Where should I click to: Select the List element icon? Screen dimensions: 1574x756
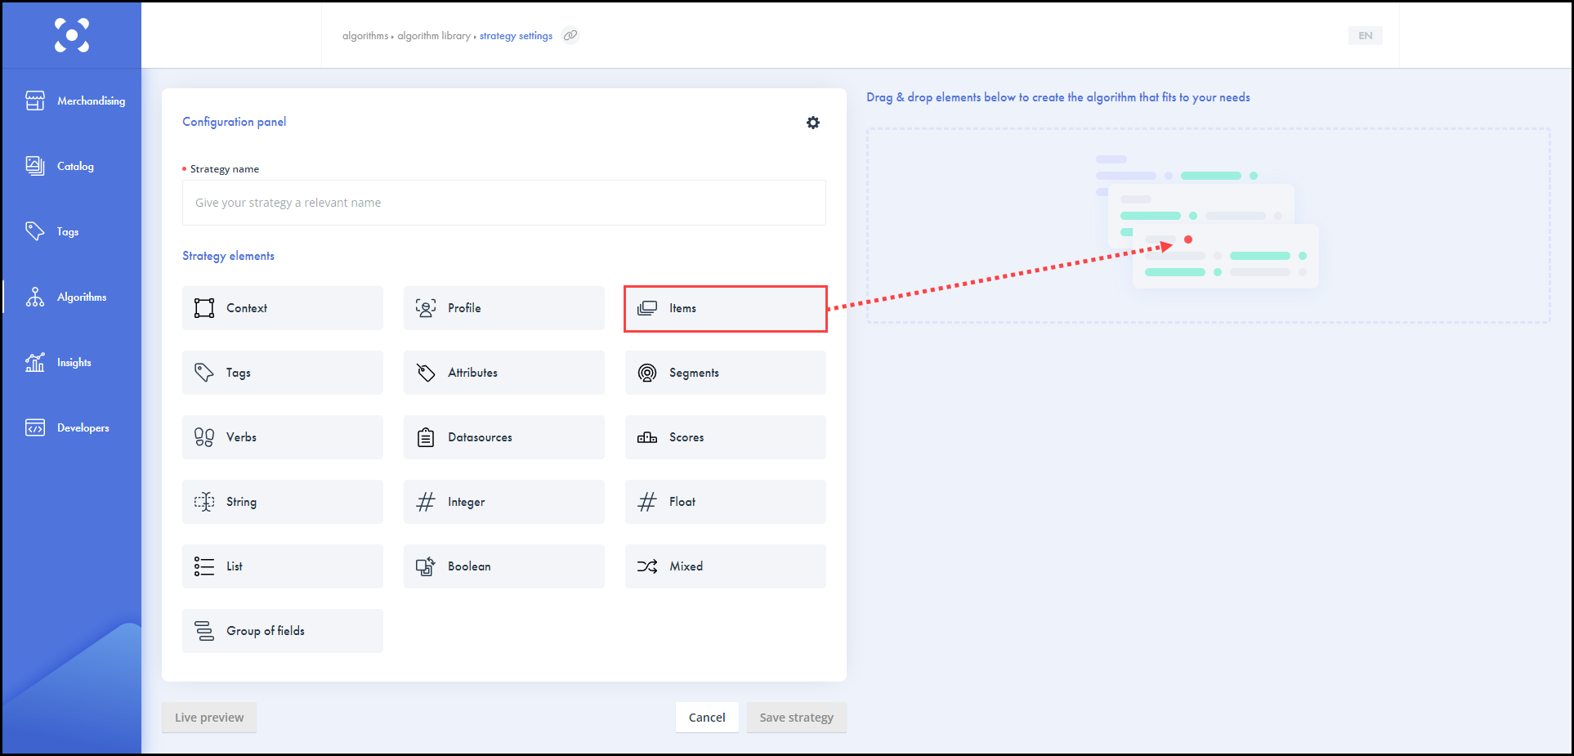coord(204,566)
